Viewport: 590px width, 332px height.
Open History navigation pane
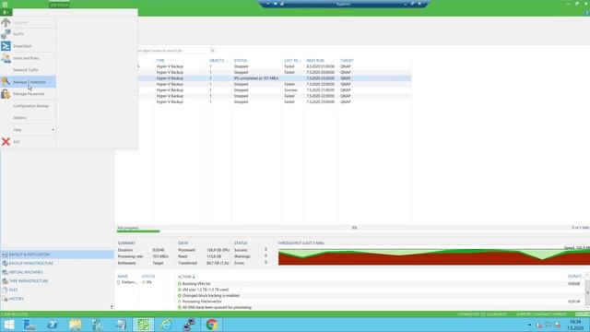(x=57, y=299)
